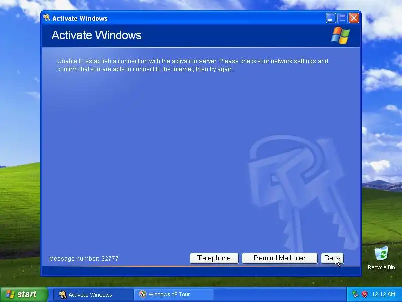
Task: Choose Remind Me Later
Action: [279, 258]
